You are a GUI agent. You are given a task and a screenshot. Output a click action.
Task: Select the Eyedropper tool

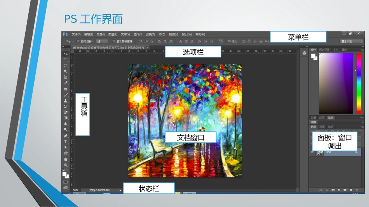pyautogui.click(x=66, y=83)
